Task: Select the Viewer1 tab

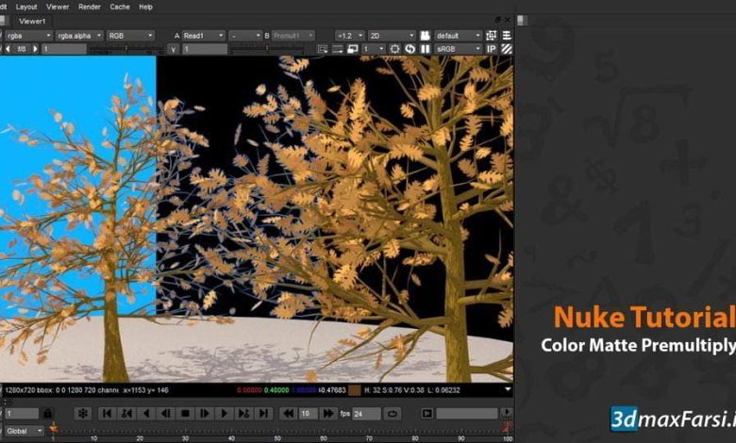Action: pyautogui.click(x=32, y=21)
